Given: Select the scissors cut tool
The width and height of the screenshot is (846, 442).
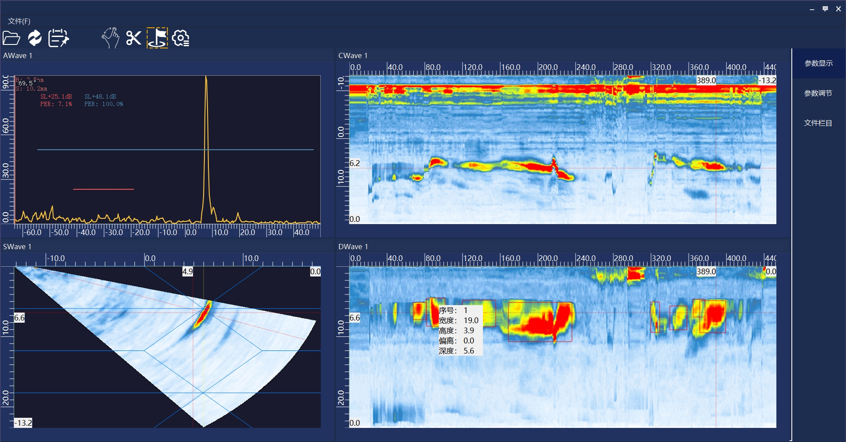Looking at the screenshot, I should pos(134,38).
